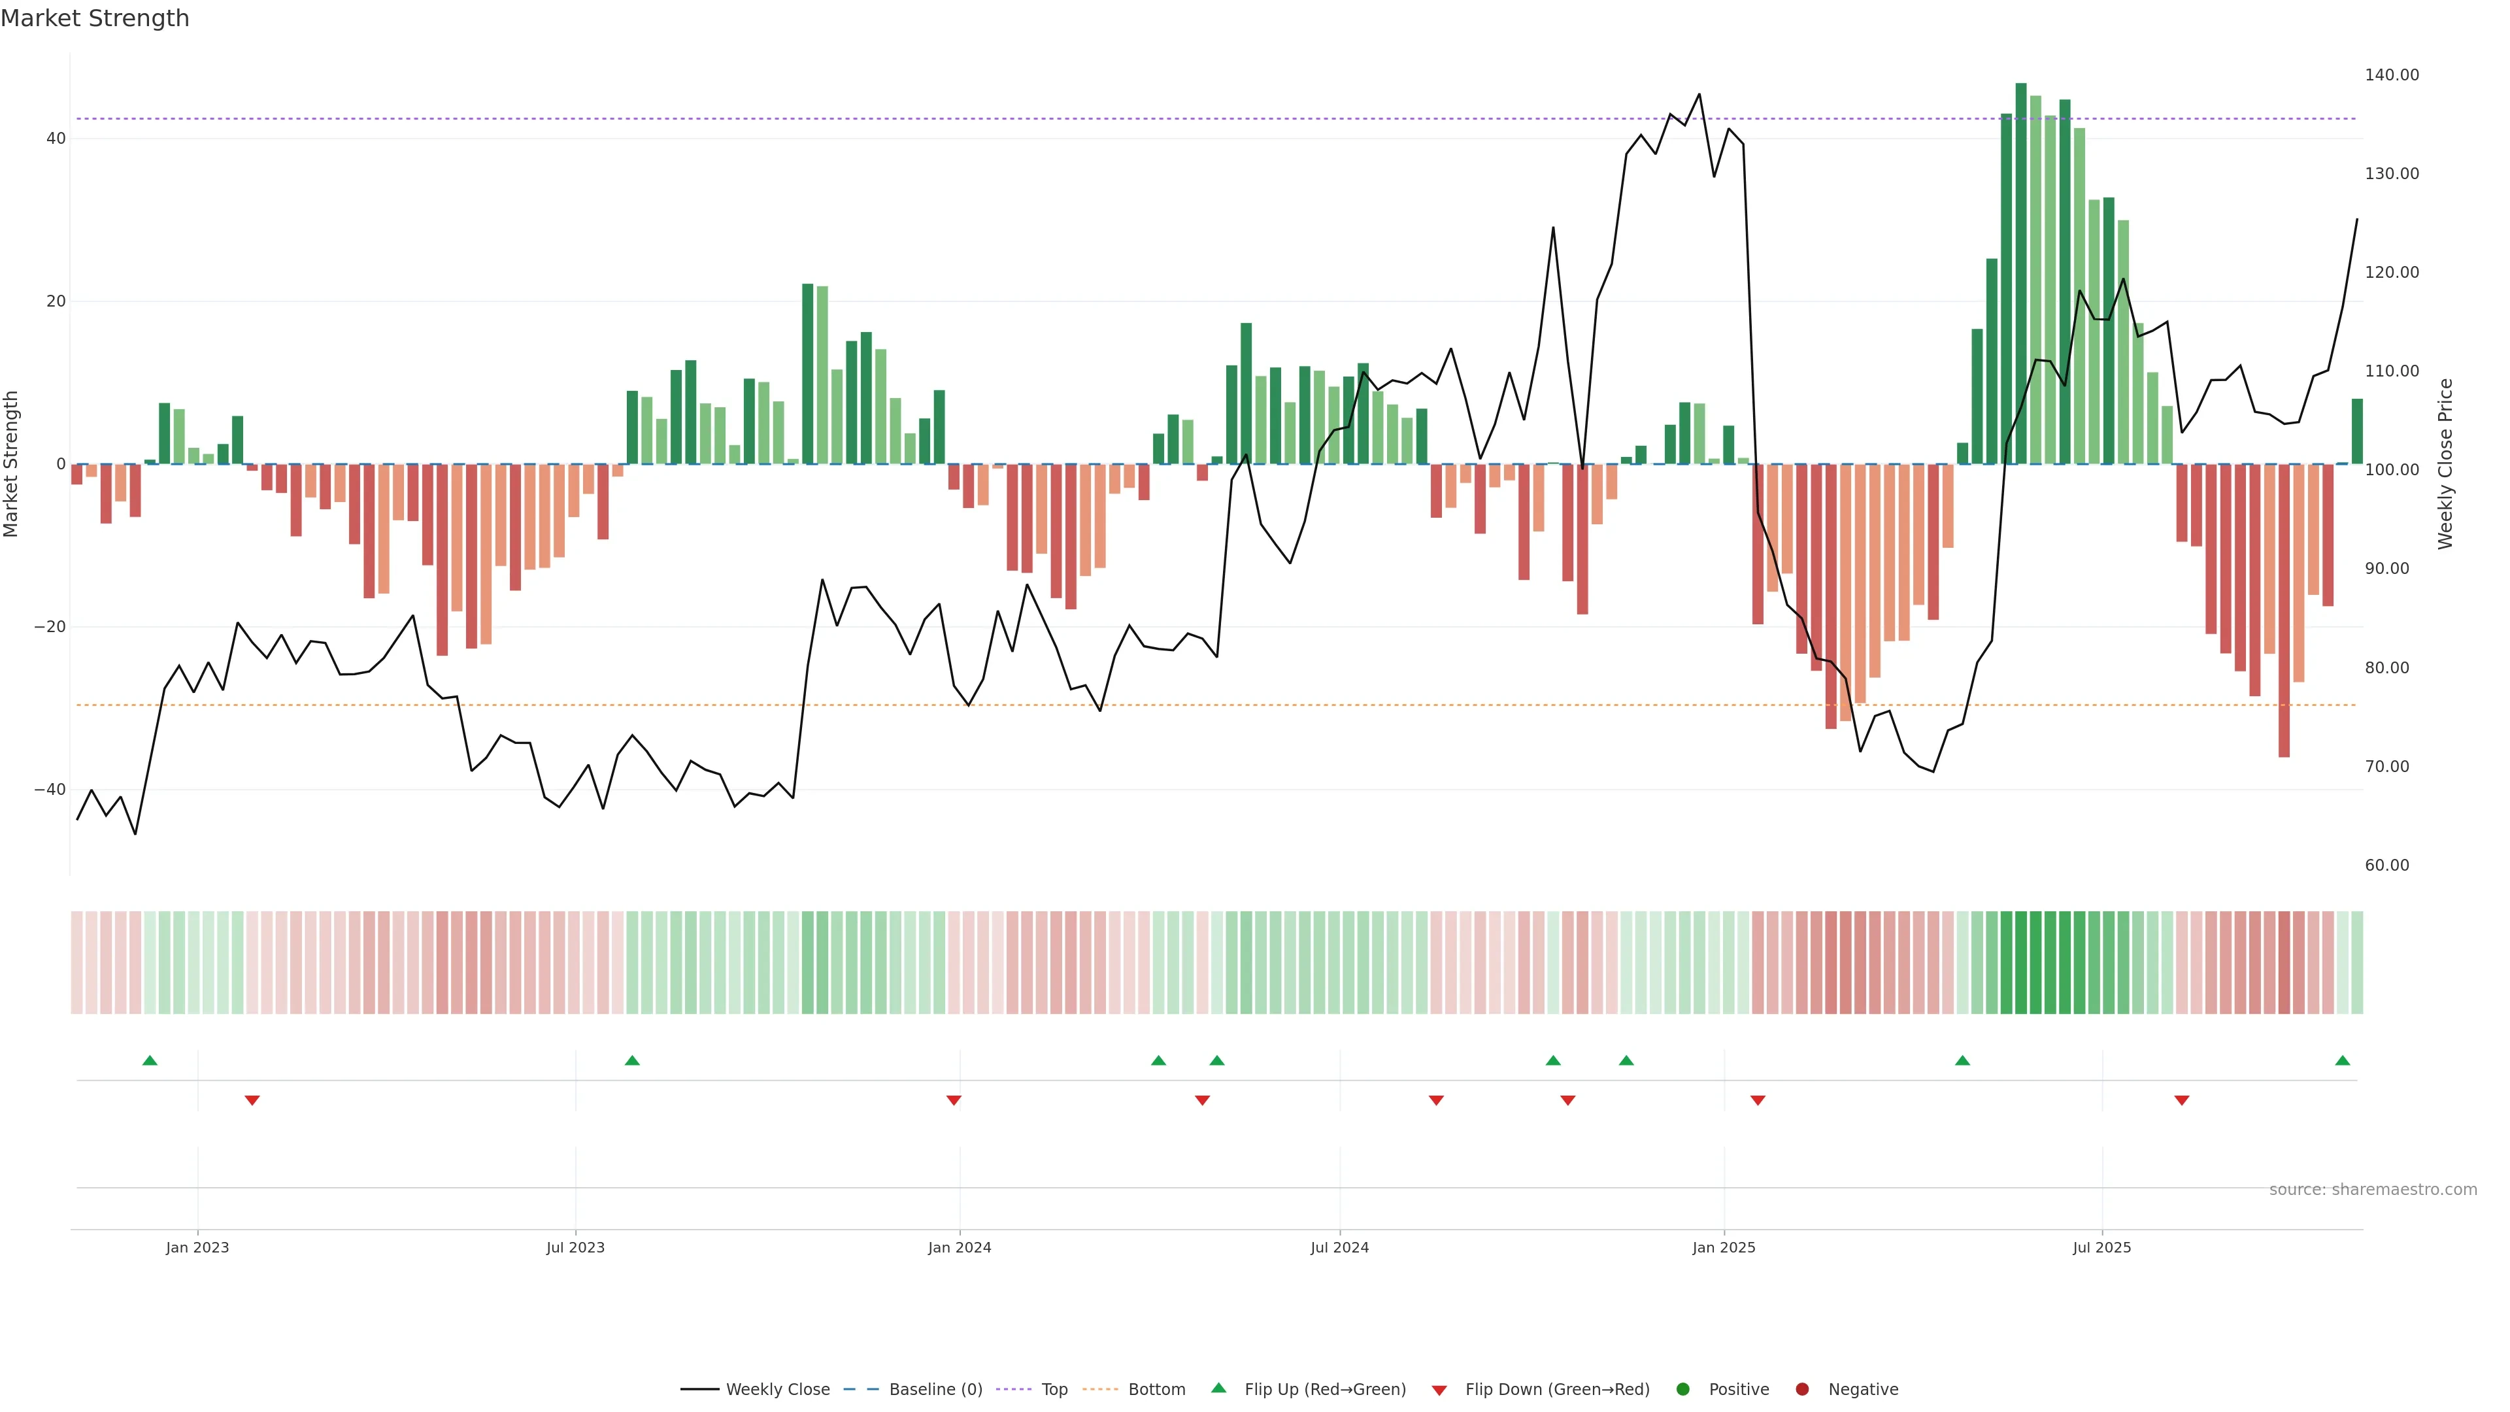This screenshot has height=1412, width=2510.
Task: Click the last green flip-up marker at far right
Action: click(2343, 1060)
